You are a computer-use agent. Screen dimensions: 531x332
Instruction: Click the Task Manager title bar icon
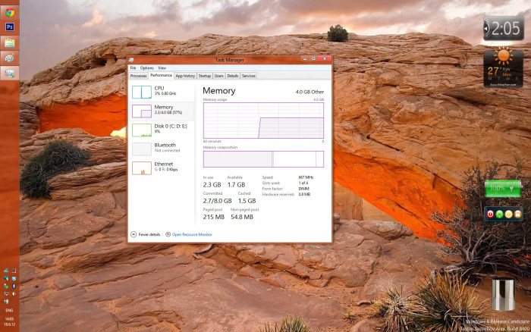[131, 60]
